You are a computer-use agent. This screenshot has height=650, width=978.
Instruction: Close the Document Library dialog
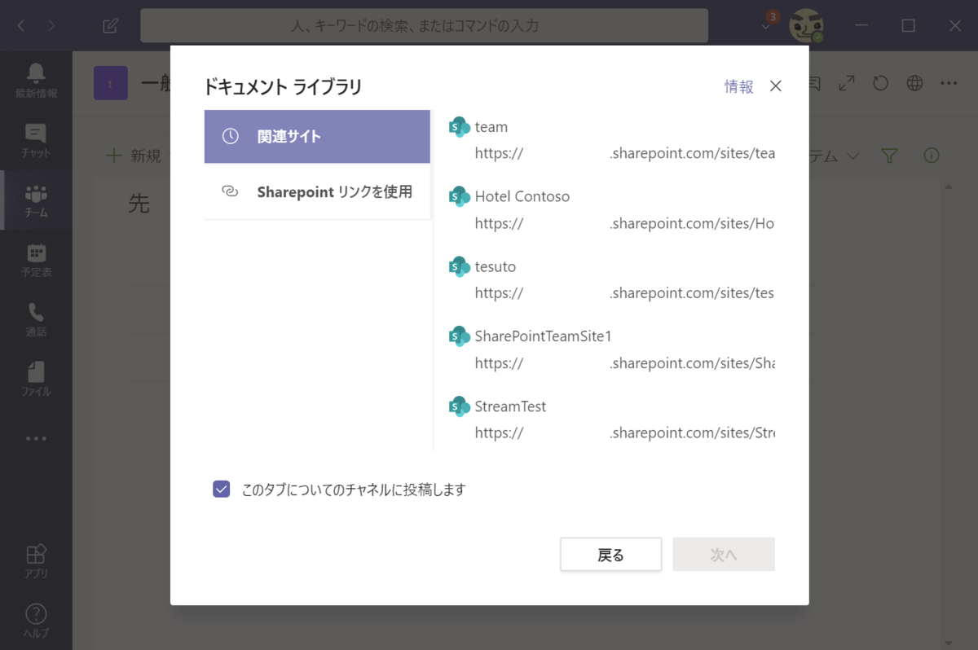coord(776,86)
